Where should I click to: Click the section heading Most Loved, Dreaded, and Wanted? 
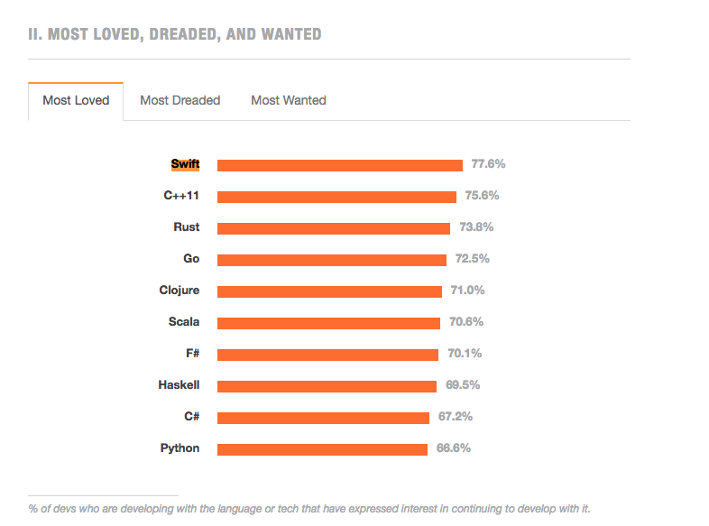[175, 34]
